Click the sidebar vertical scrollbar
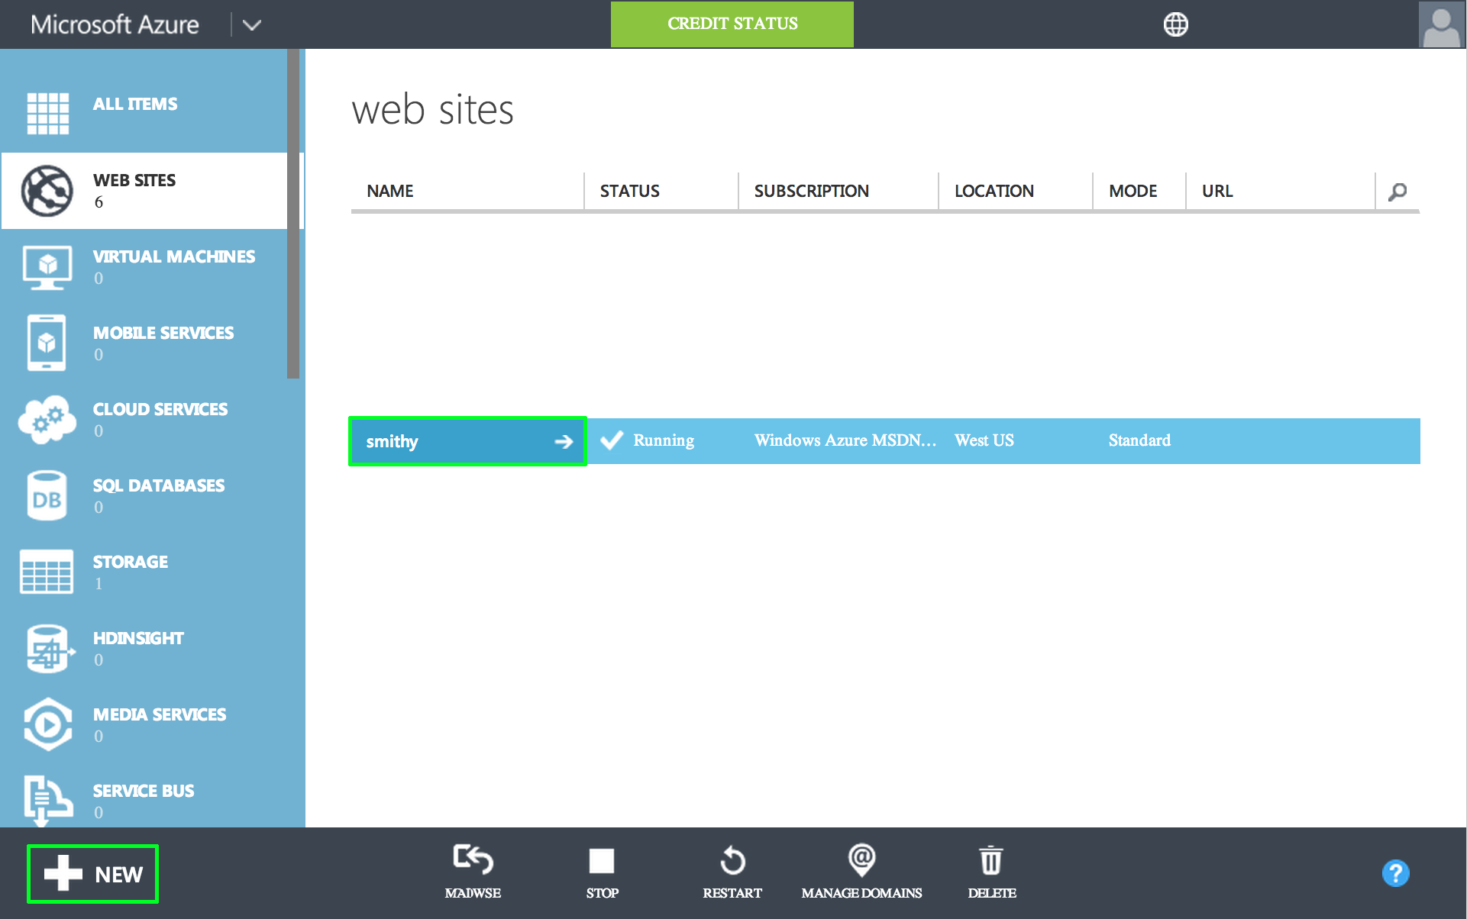Viewport: 1467px width, 919px height. [293, 214]
